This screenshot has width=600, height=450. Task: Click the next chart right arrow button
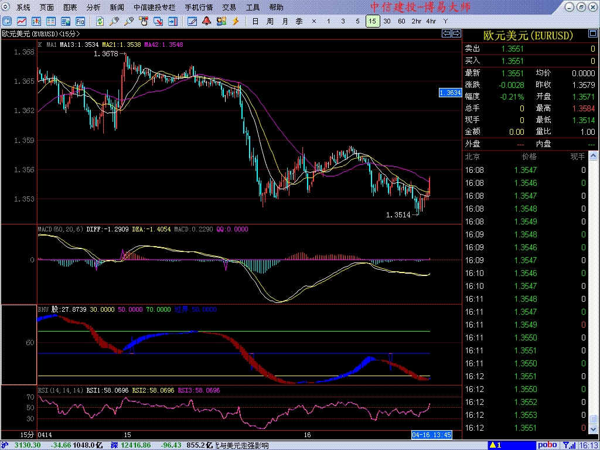pos(456,33)
